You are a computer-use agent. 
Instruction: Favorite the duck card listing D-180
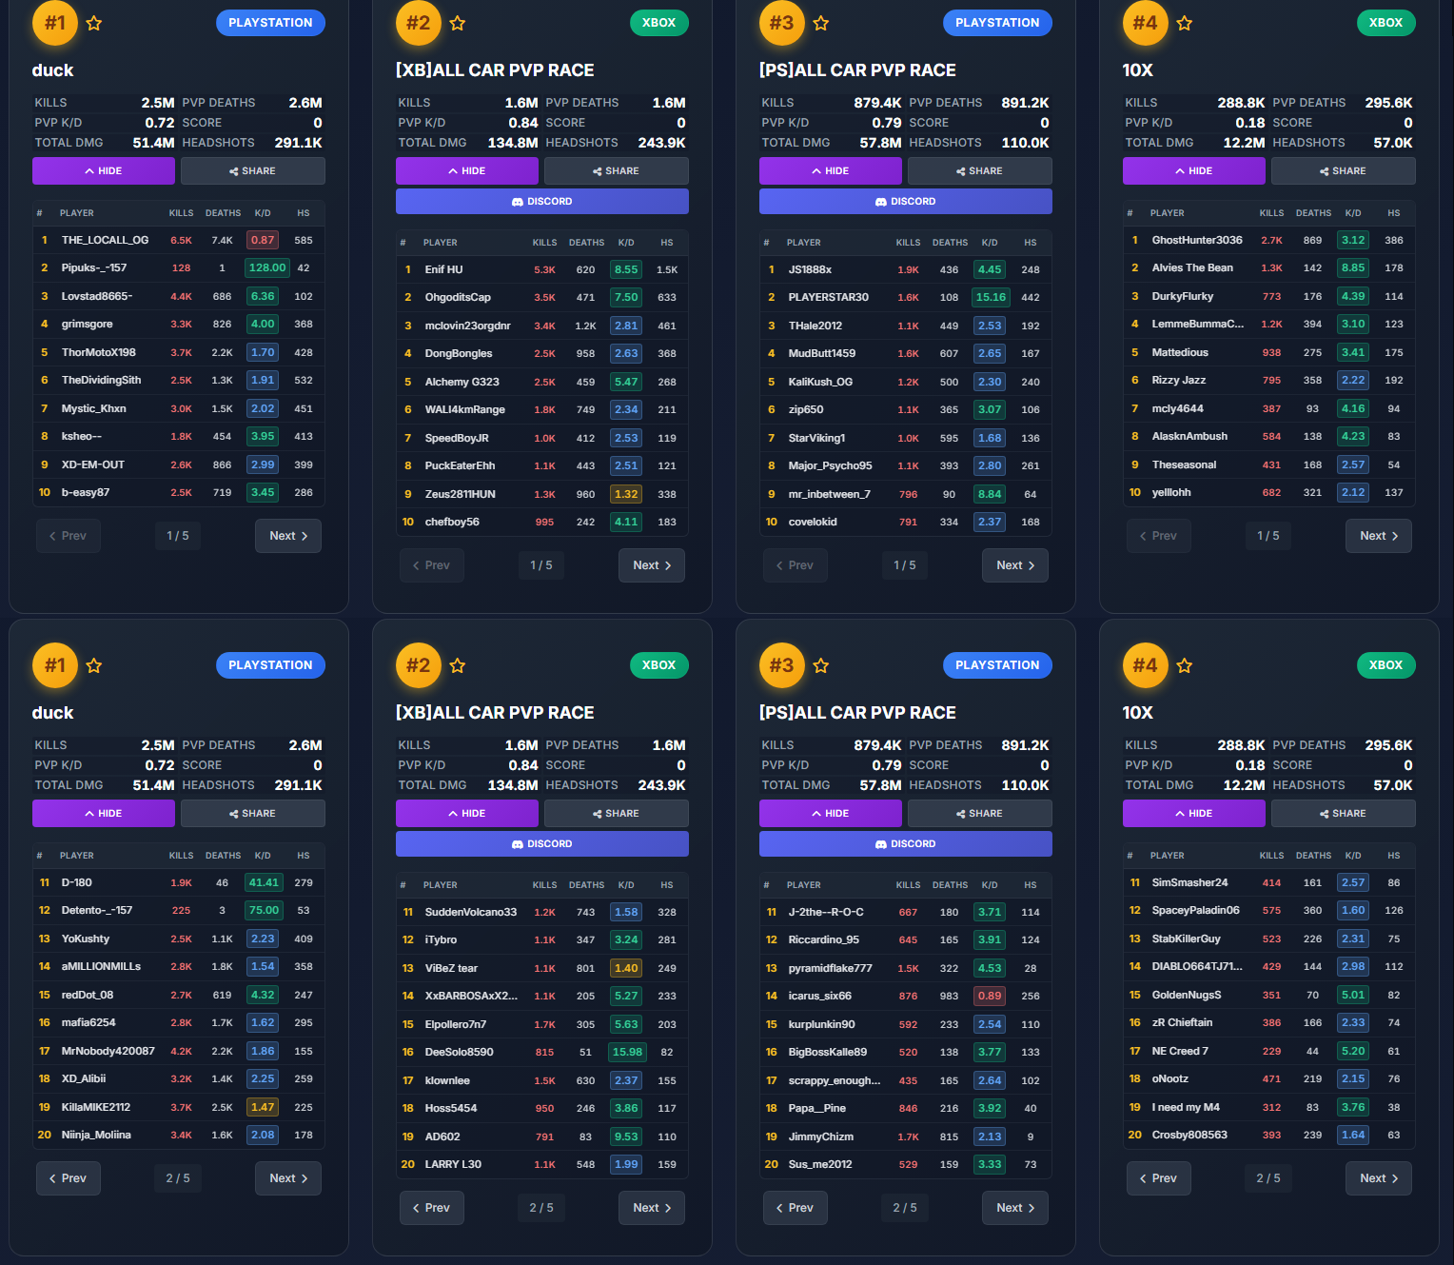tap(94, 665)
